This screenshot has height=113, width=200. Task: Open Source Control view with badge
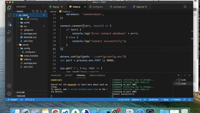9,24
